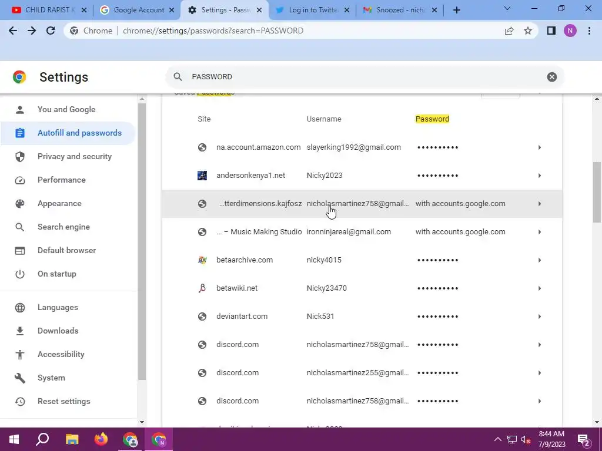
Task: Click the share page icon in address bar
Action: click(509, 31)
